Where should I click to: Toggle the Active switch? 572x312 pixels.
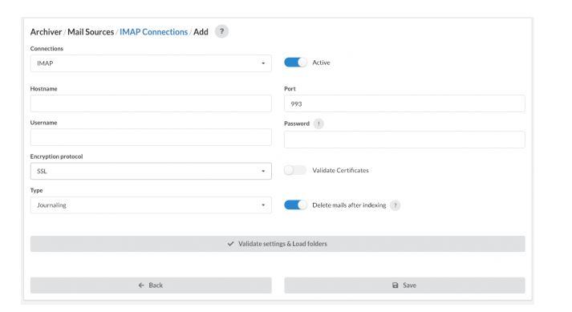(295, 63)
